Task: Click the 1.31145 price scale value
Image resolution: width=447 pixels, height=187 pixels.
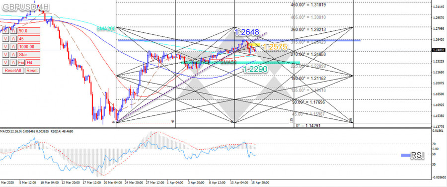Action: click(438, 7)
